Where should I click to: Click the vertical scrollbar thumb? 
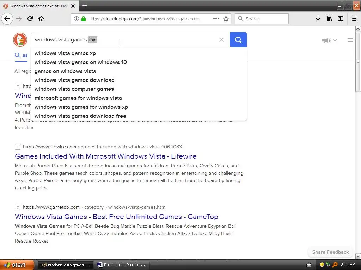pyautogui.click(x=358, y=62)
